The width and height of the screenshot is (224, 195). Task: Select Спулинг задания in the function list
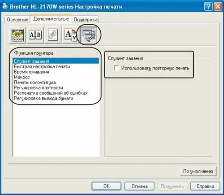(56, 61)
